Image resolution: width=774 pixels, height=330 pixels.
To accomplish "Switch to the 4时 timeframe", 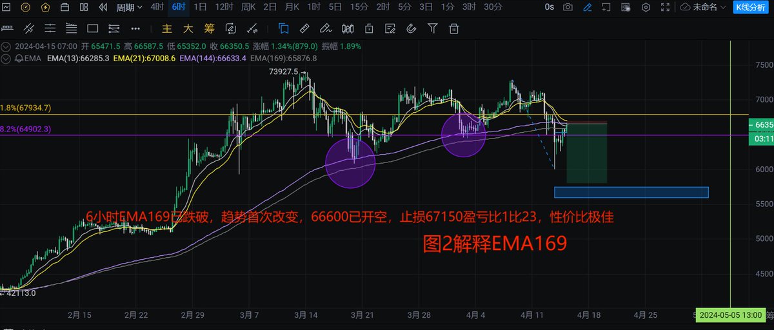I will [x=157, y=7].
